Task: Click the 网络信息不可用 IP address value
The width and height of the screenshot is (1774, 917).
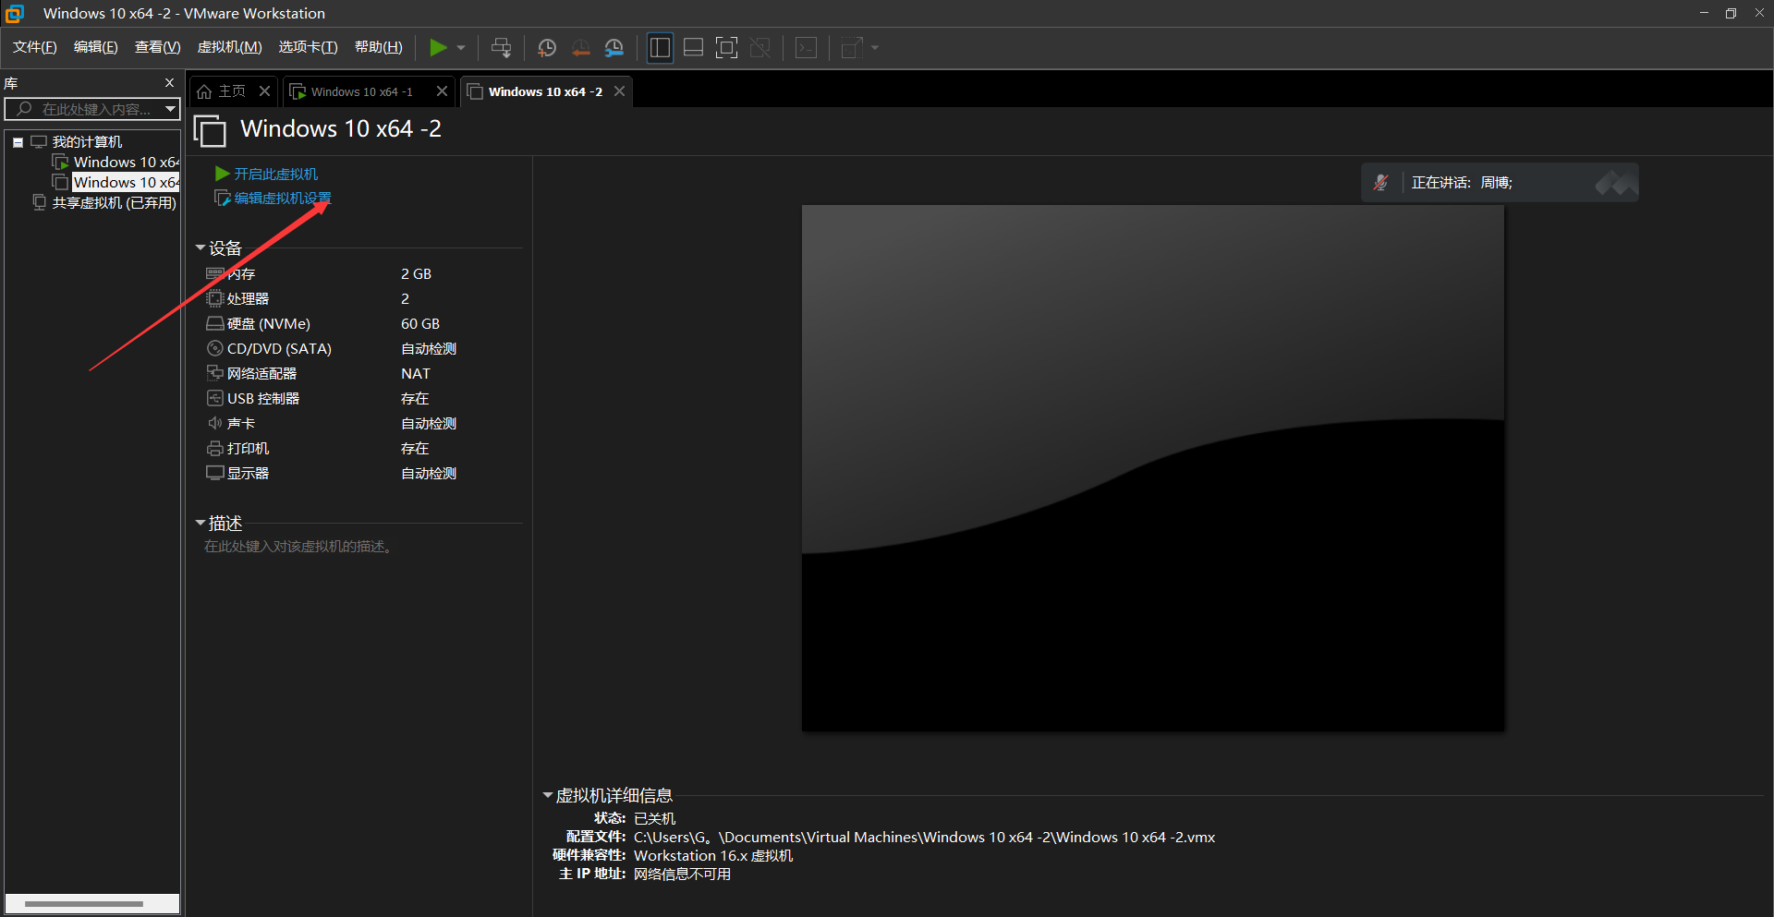Action: click(x=682, y=875)
